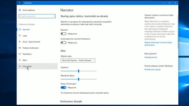Image resolution: width=189 pixels, height=106 pixels.
Task: Open Kolor i duży kontrast page
Action: [x=38, y=42]
